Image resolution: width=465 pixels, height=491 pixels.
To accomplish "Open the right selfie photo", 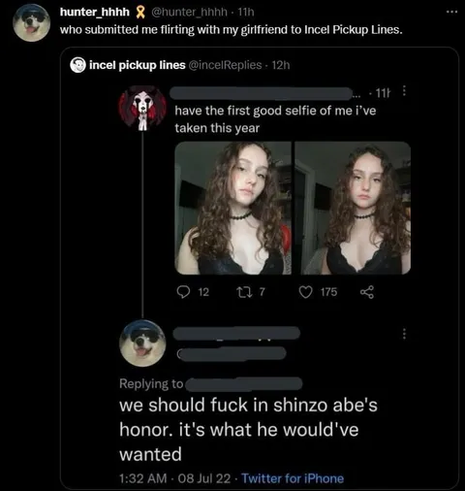I will pyautogui.click(x=353, y=208).
